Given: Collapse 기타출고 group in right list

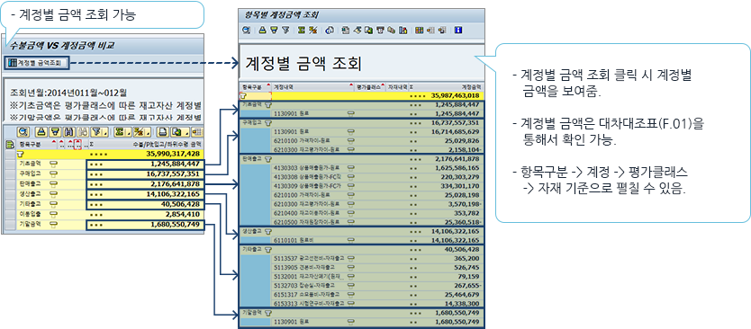Looking at the screenshot, I should tap(268, 249).
